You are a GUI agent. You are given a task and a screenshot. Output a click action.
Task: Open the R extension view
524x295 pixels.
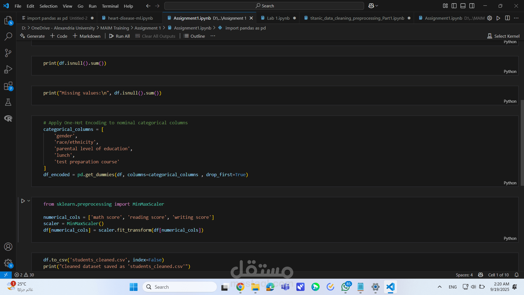(8, 119)
